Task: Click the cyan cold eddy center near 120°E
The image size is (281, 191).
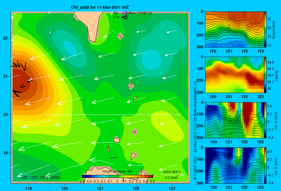Action: click(x=70, y=48)
